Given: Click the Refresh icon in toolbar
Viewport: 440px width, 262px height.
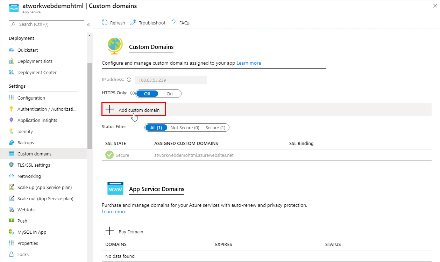Looking at the screenshot, I should pyautogui.click(x=105, y=23).
